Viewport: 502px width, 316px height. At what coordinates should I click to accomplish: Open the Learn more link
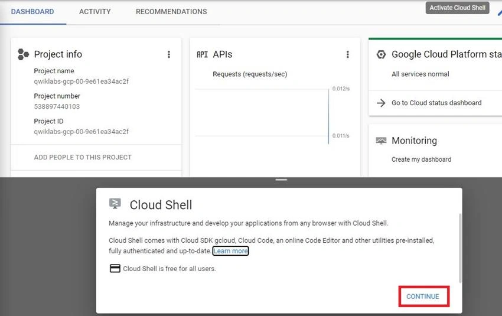[230, 251]
